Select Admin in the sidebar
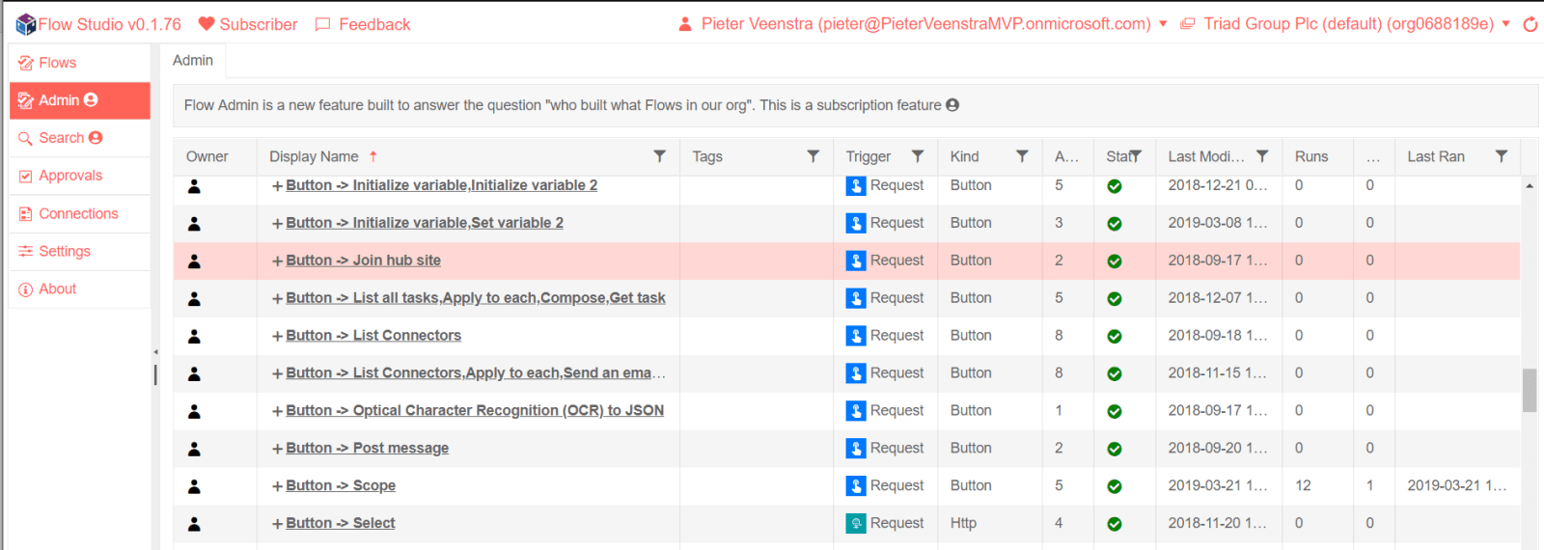This screenshot has width=1544, height=550. point(79,100)
